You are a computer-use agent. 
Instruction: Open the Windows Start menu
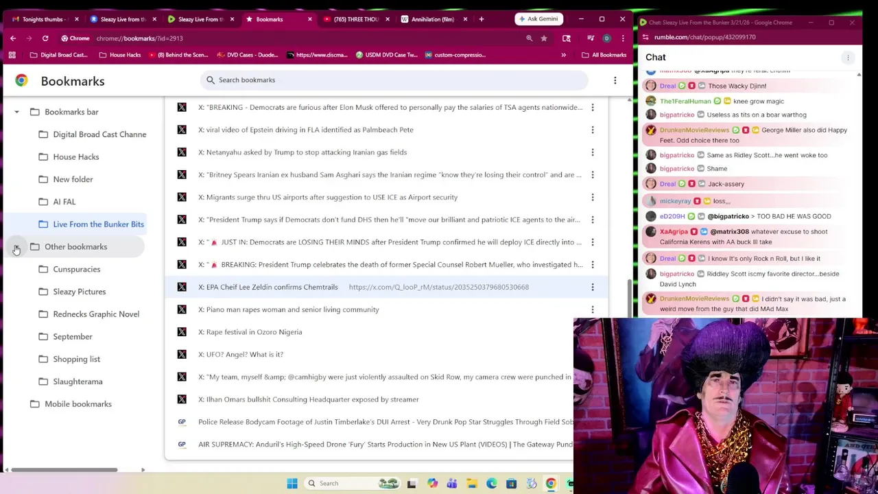point(292,483)
